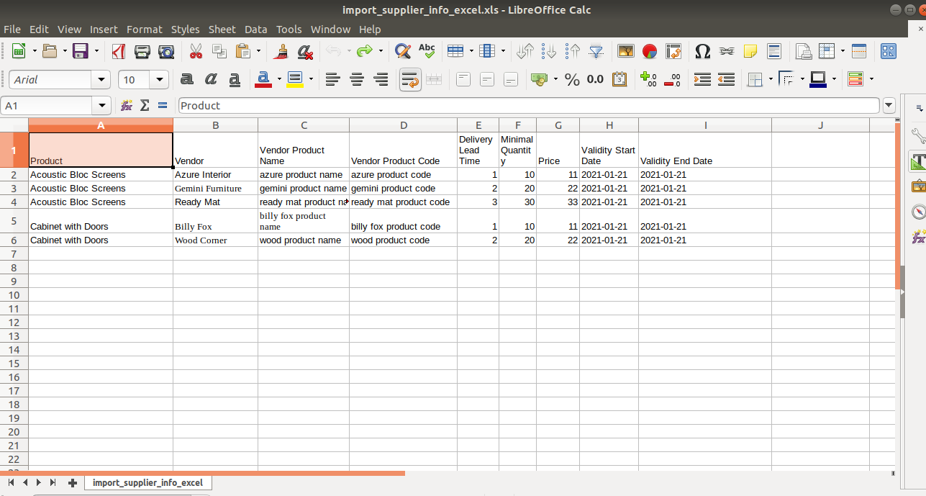Expand the font color dropdown arrow
Viewport: 926px width, 496px height.
pos(279,79)
